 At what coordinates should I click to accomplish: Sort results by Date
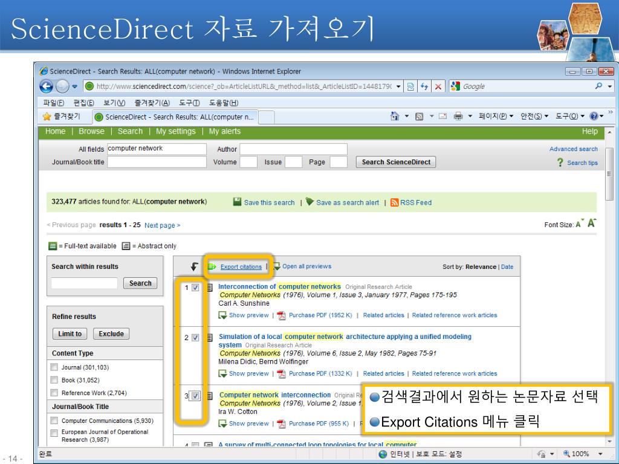(507, 266)
